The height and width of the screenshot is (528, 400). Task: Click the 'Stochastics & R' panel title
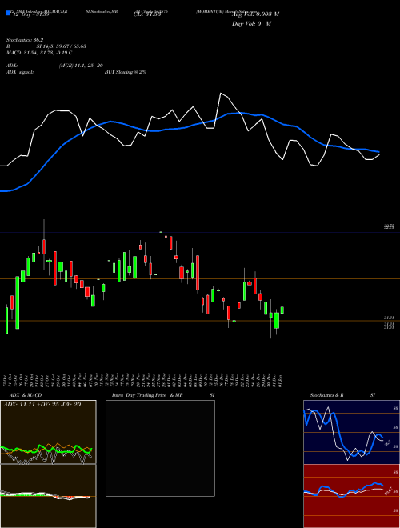click(x=327, y=395)
